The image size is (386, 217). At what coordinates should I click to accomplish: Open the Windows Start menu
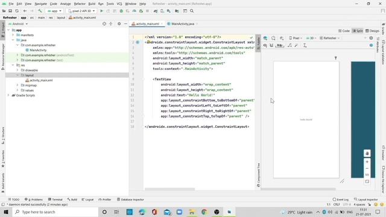click(6, 212)
